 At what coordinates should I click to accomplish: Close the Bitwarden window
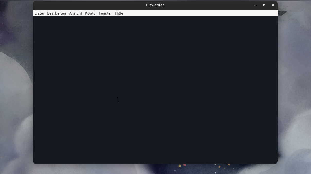273,5
